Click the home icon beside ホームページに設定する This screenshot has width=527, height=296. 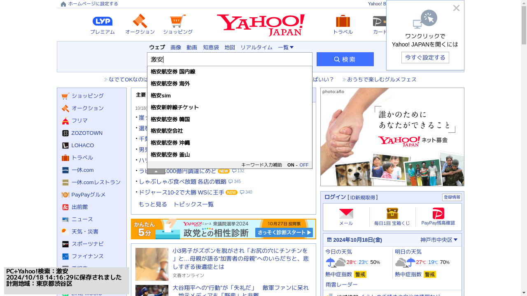pos(63,4)
